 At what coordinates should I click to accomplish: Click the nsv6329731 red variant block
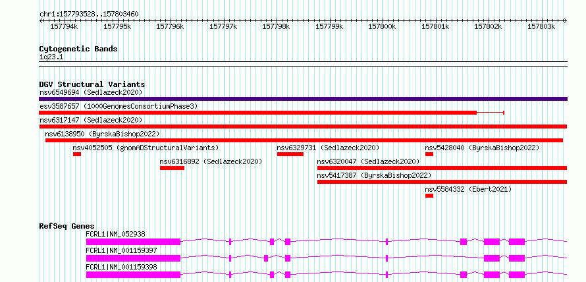[290, 154]
